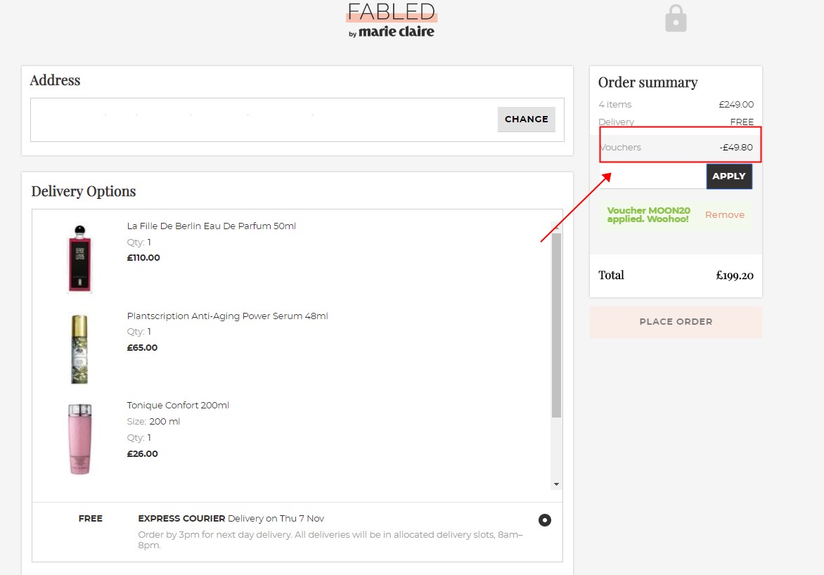Click the Delivery FREE value in order summary
Image resolution: width=824 pixels, height=575 pixels.
(x=742, y=122)
